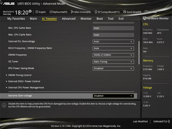Open the OC Tuner dropdown

pyautogui.click(x=113, y=62)
